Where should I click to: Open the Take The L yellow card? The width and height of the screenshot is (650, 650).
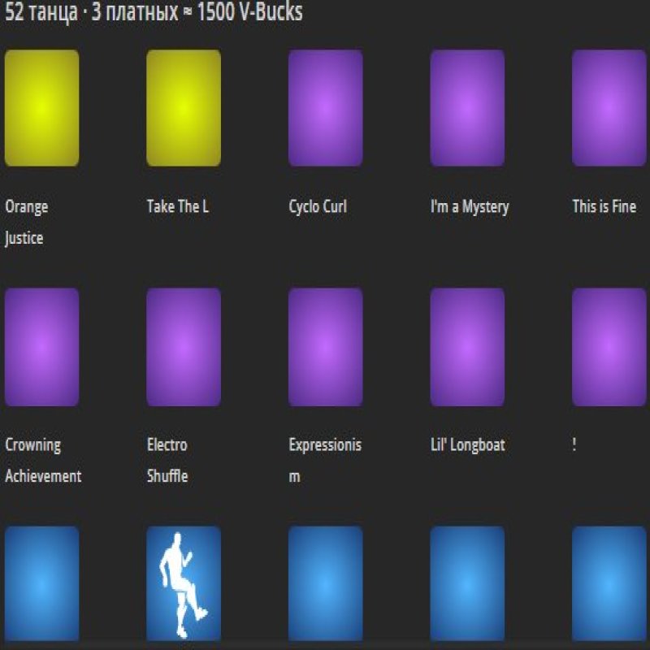click(184, 106)
